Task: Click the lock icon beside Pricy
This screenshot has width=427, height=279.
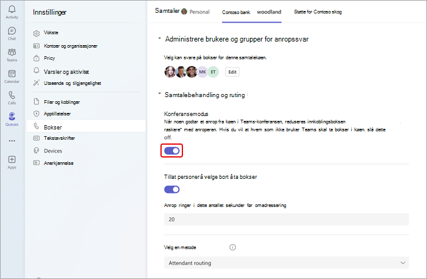Action: coord(36,58)
